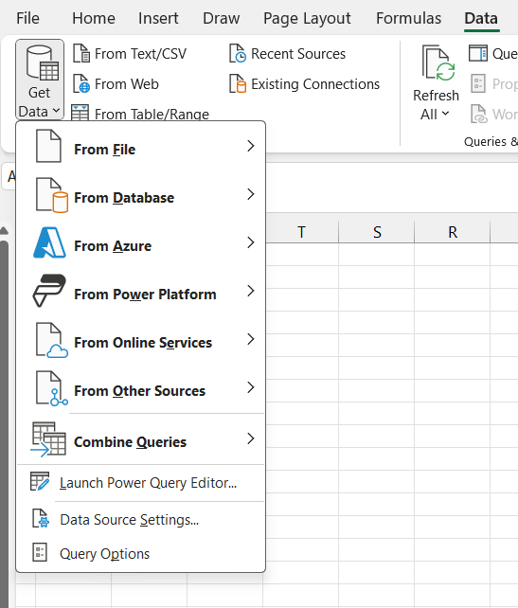Screen dimensions: 518x608
Task: Click the From Text/CSV icon
Action: 81,54
